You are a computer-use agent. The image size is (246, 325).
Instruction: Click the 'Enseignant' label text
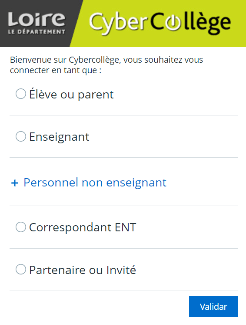click(x=59, y=137)
